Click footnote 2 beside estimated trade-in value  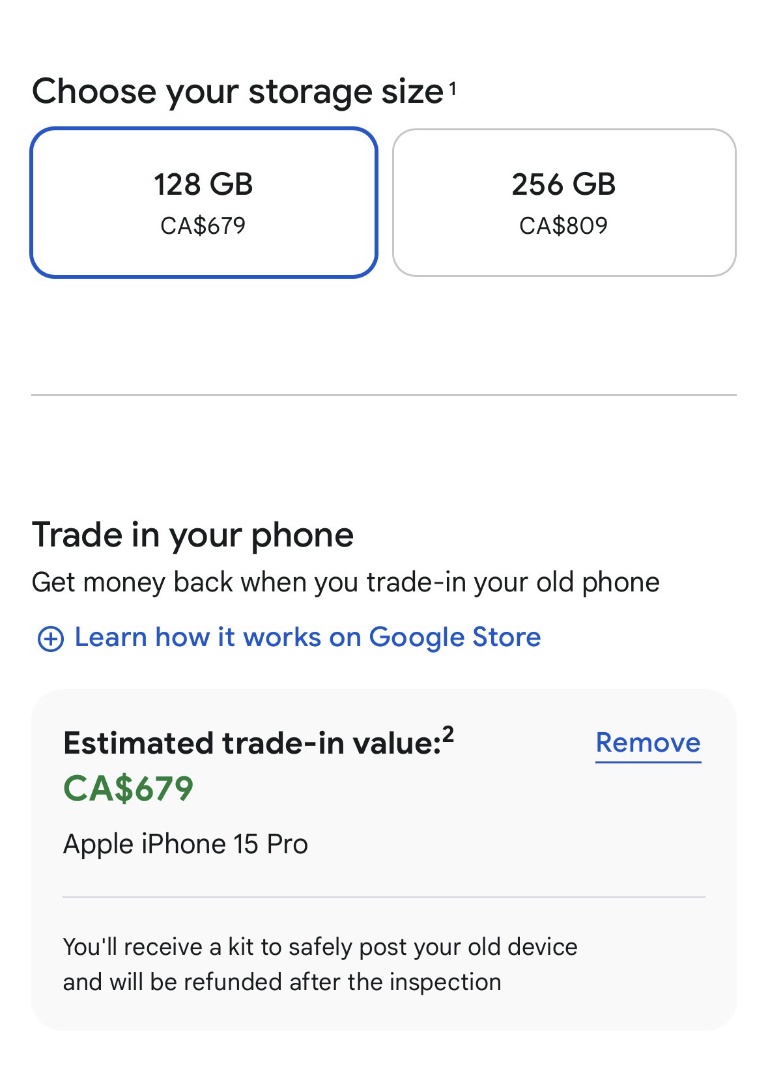448,735
